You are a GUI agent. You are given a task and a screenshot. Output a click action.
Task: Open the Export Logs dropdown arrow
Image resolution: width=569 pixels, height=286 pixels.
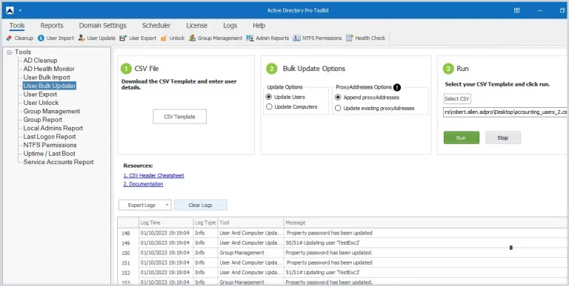tap(167, 205)
